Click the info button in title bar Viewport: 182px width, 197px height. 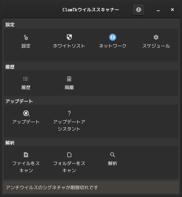139,10
